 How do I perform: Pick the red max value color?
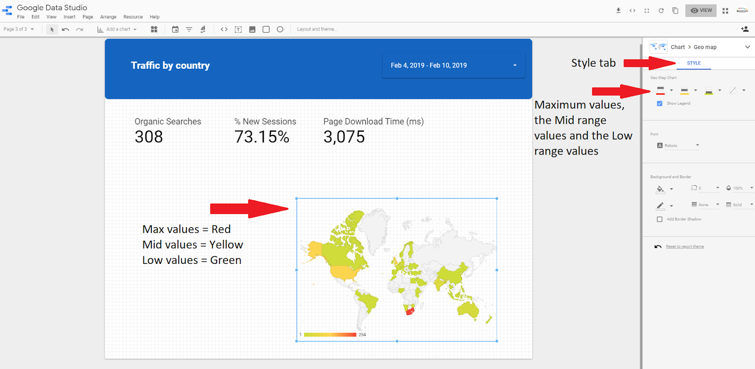[661, 90]
